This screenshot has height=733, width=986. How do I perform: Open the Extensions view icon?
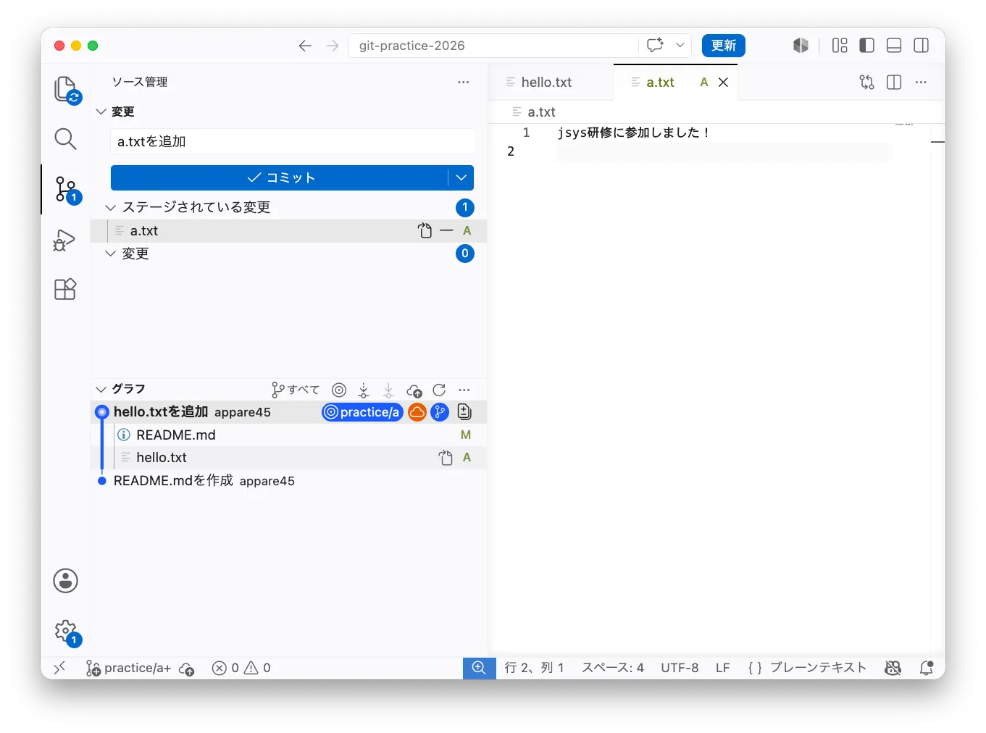pos(65,289)
